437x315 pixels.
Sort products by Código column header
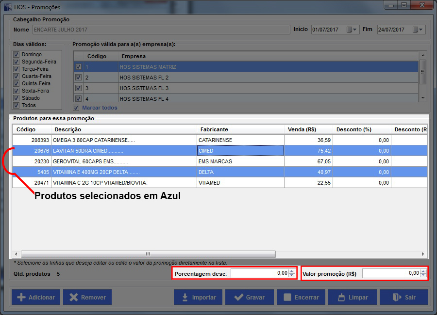tap(32, 129)
